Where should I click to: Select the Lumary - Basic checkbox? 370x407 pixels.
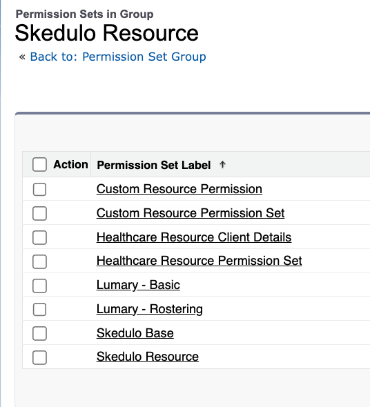tap(39, 286)
